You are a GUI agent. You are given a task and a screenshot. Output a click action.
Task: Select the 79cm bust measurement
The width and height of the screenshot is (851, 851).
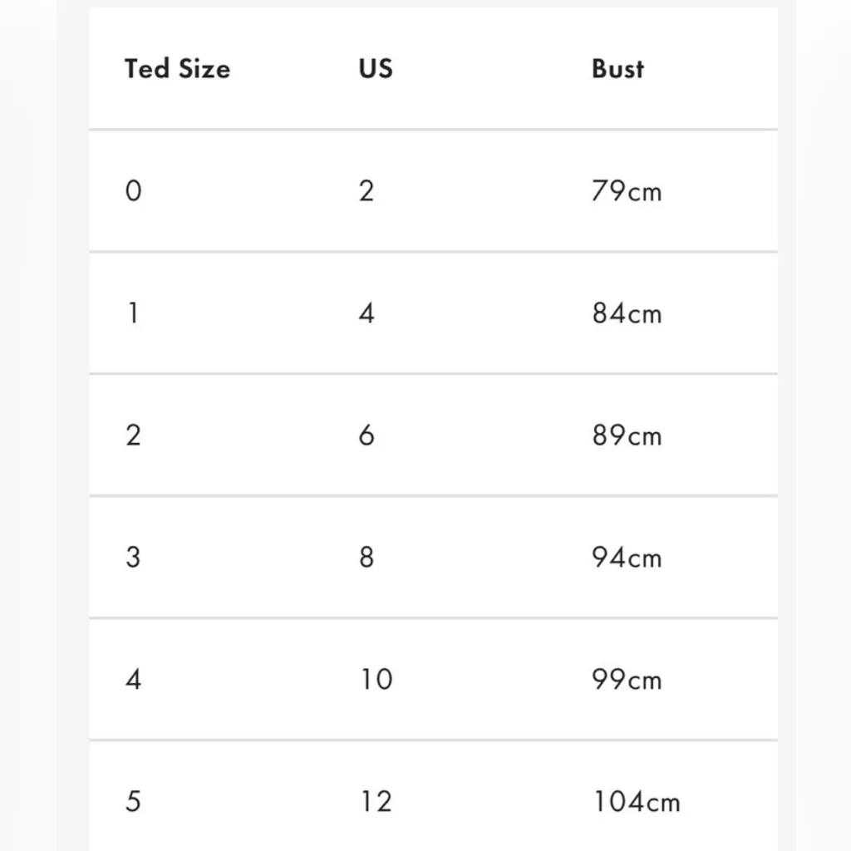(627, 191)
